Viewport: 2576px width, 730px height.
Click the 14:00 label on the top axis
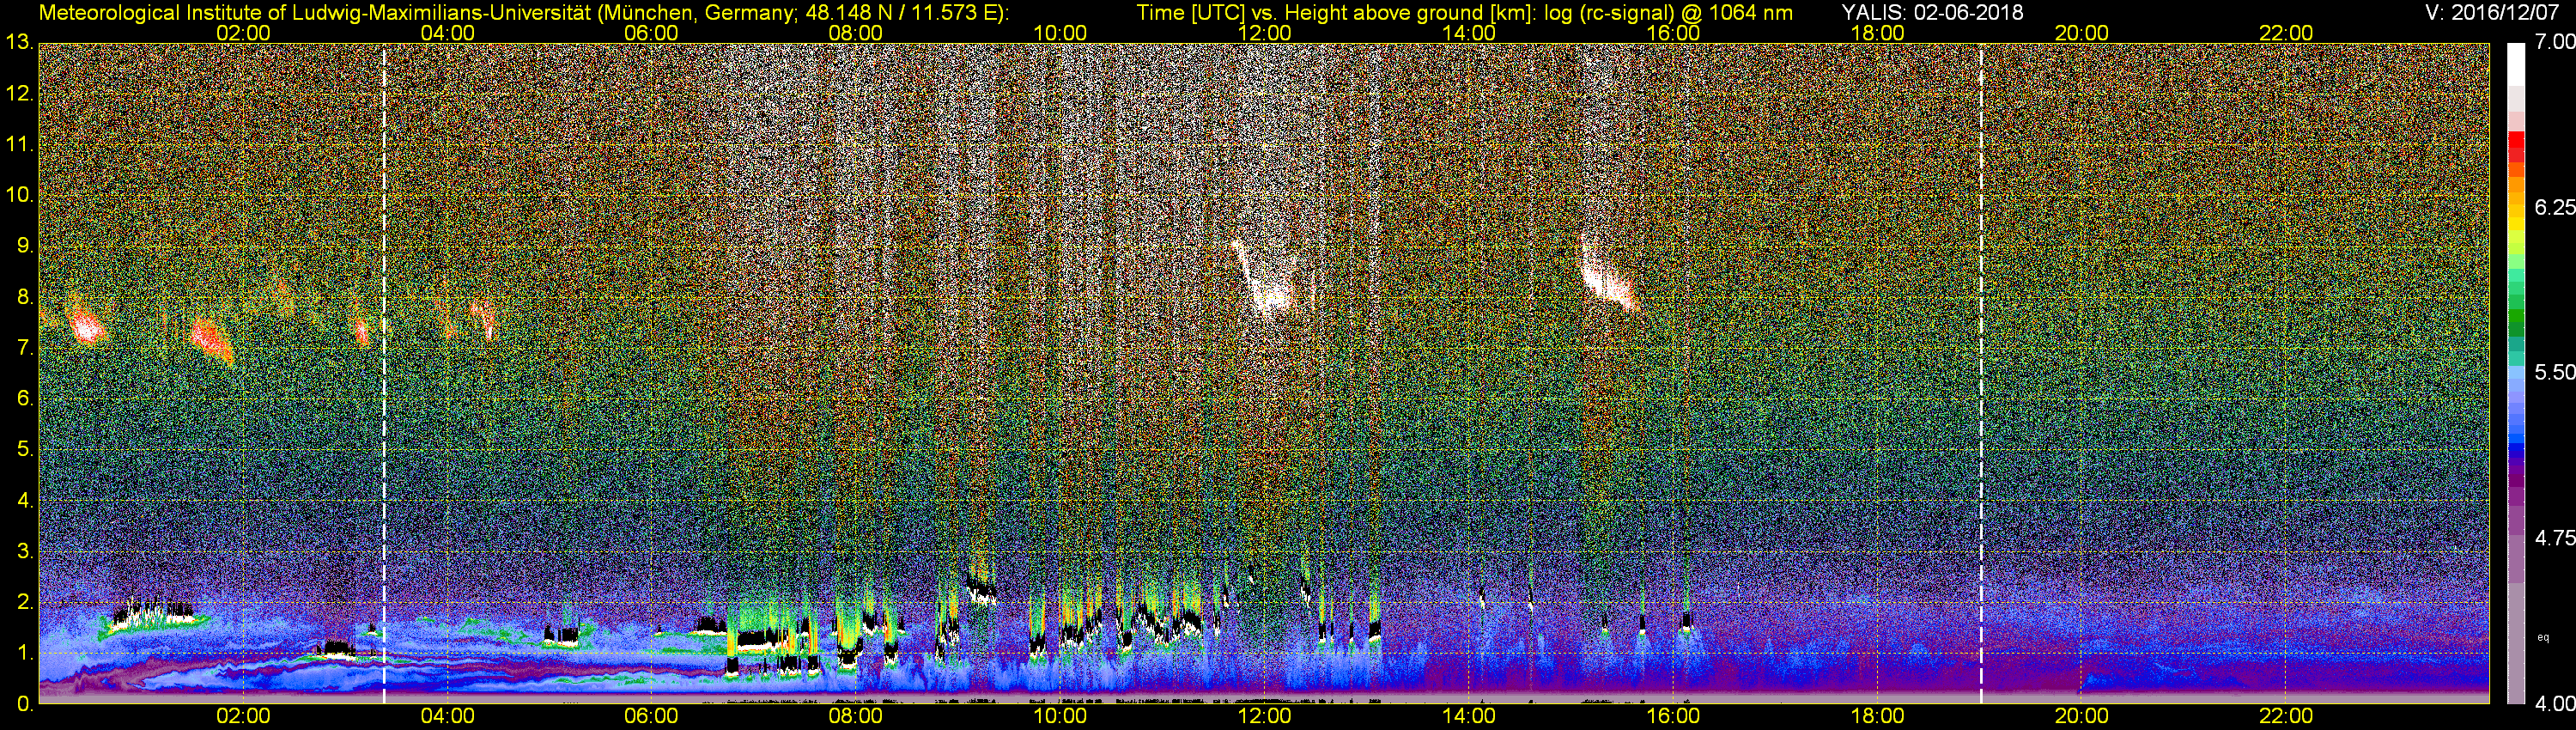pos(1469,32)
